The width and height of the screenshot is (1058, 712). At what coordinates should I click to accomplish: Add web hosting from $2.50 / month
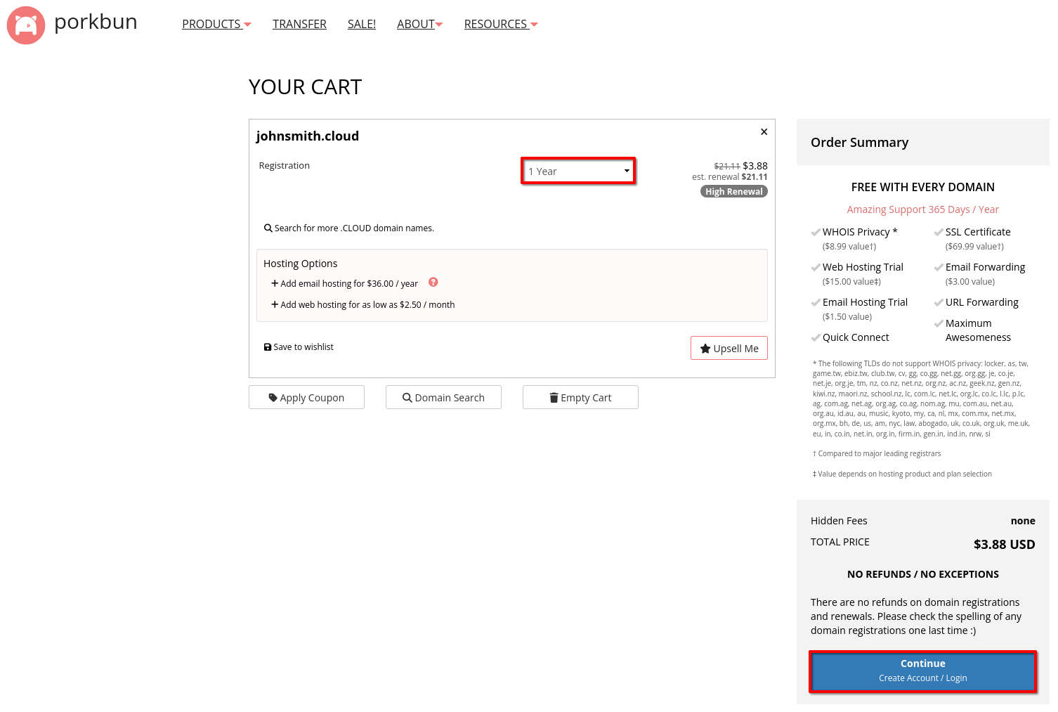[363, 305]
